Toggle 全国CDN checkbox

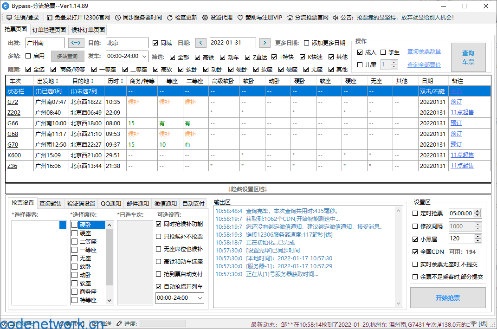[x=415, y=252]
